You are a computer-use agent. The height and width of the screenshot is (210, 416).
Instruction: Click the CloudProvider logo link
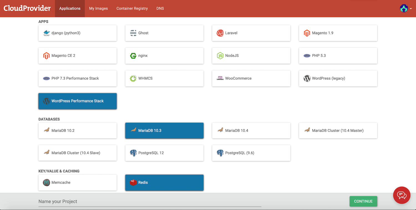point(27,8)
